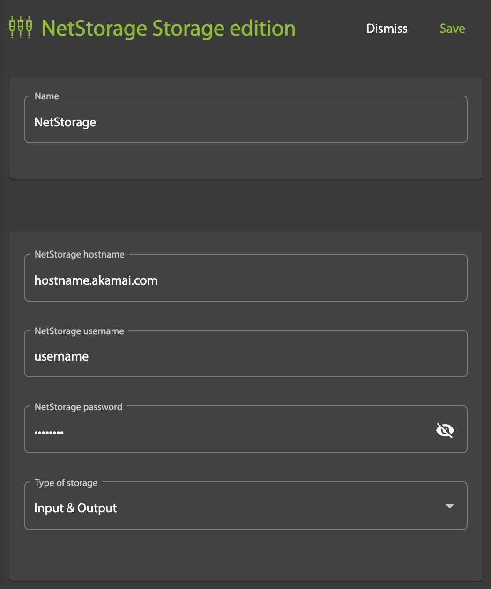Dismiss the storage edition form
This screenshot has width=491, height=589.
(x=387, y=29)
